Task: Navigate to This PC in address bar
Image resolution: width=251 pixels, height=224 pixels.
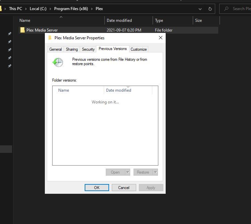Action: tap(15, 9)
